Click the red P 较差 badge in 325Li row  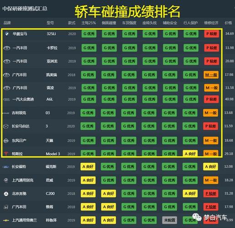pos(212,34)
